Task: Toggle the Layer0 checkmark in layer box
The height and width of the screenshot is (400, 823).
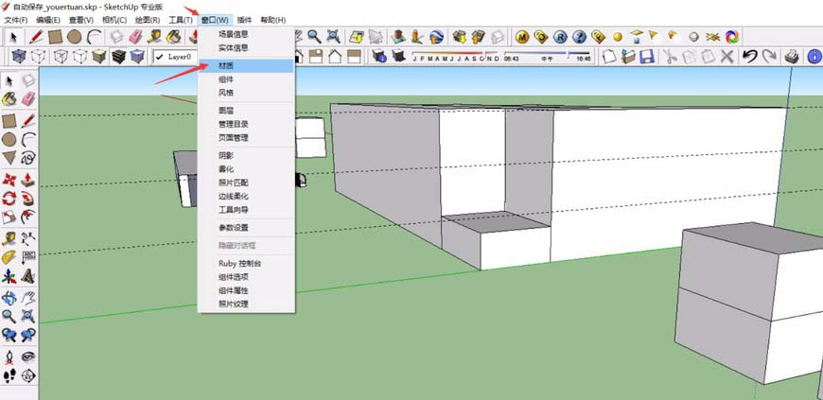Action: click(160, 57)
